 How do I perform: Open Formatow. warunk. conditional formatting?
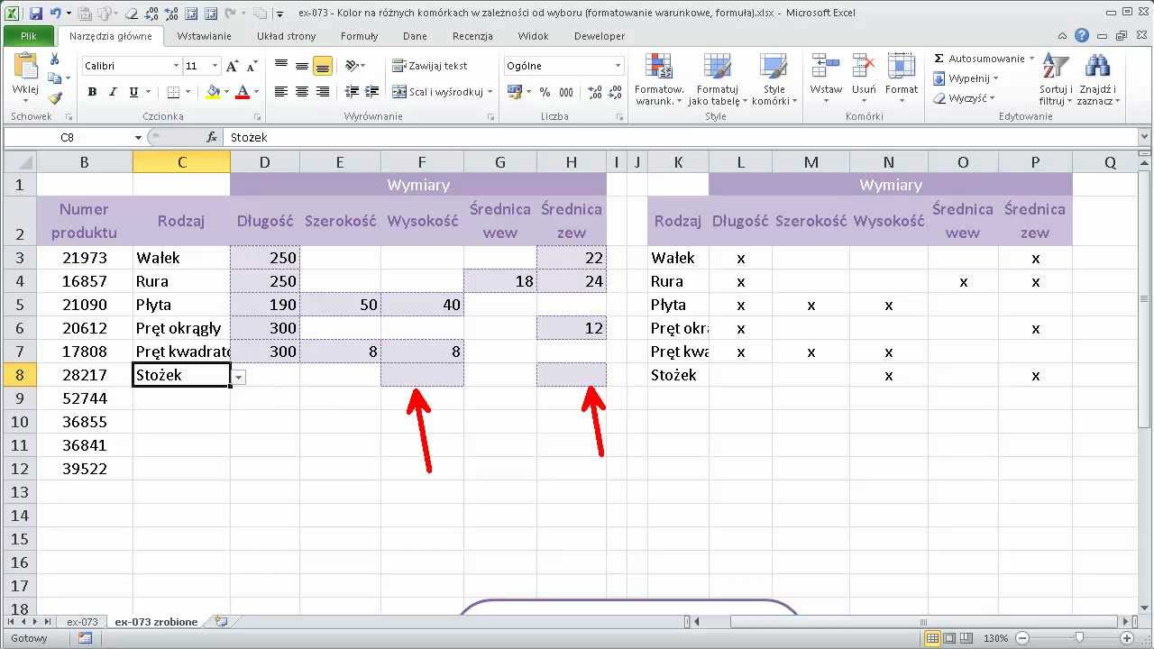[x=660, y=79]
